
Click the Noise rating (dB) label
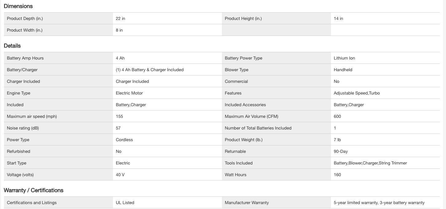[23, 128]
